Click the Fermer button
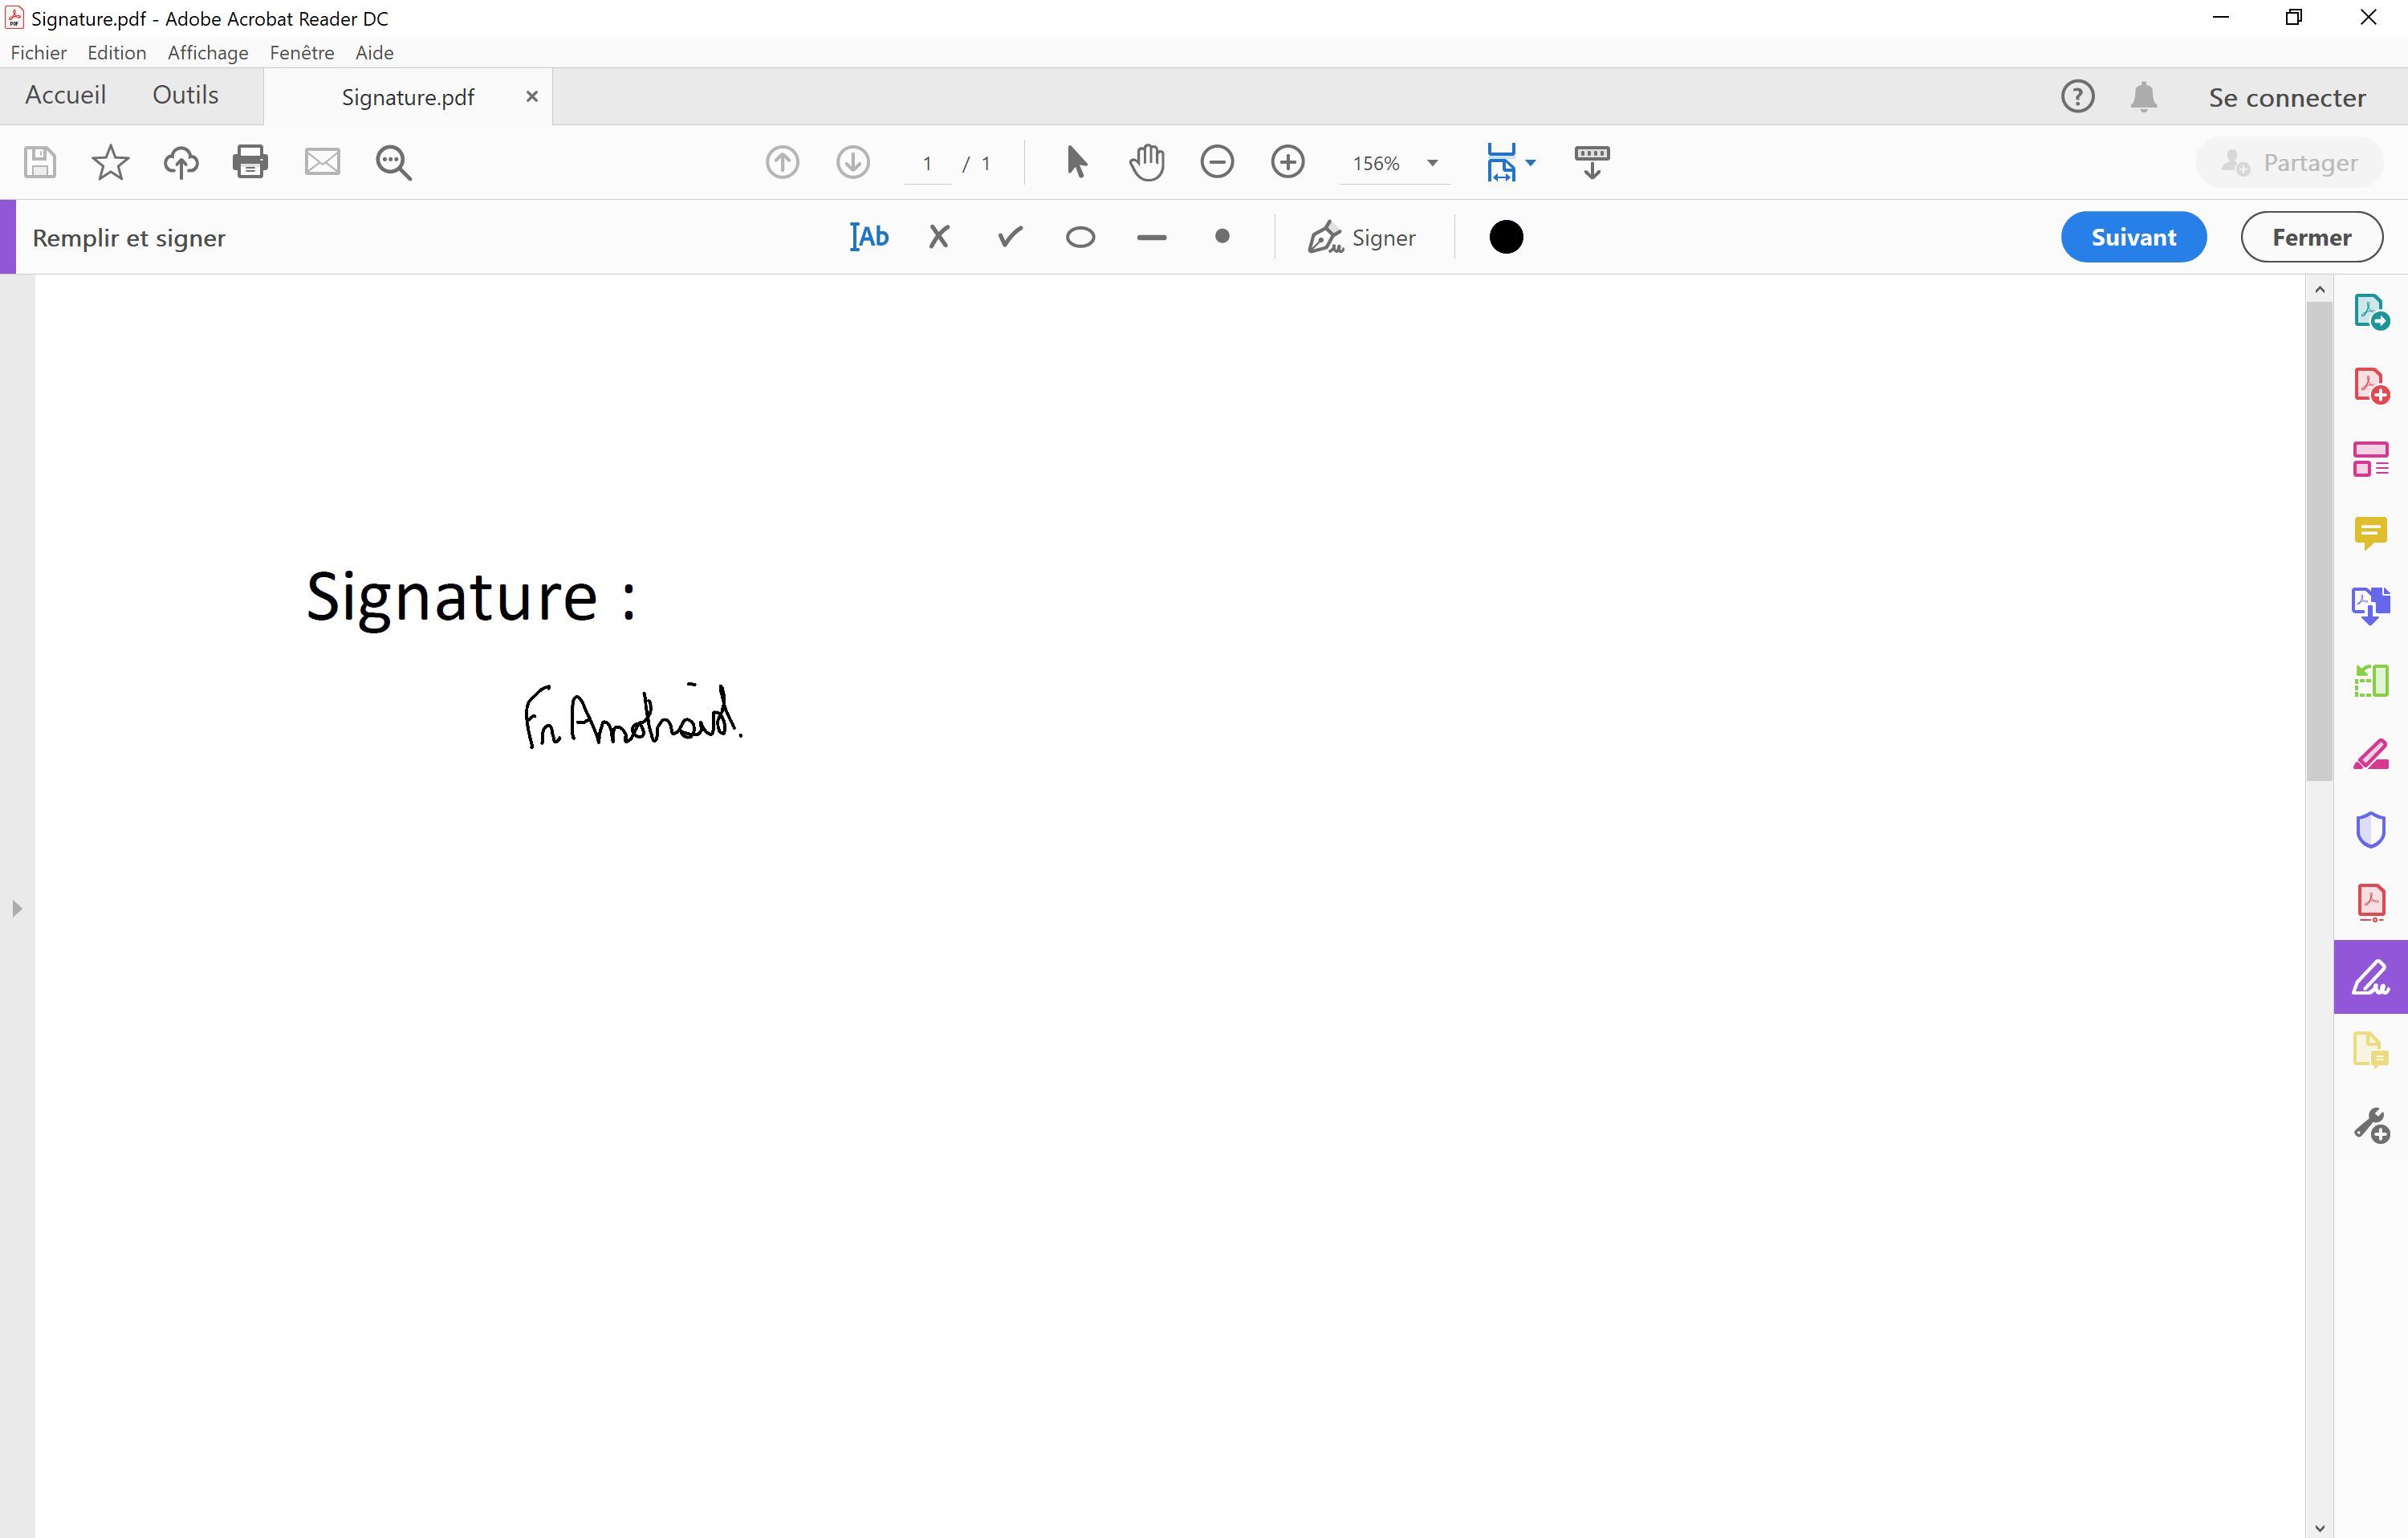This screenshot has height=1538, width=2408. (x=2311, y=237)
